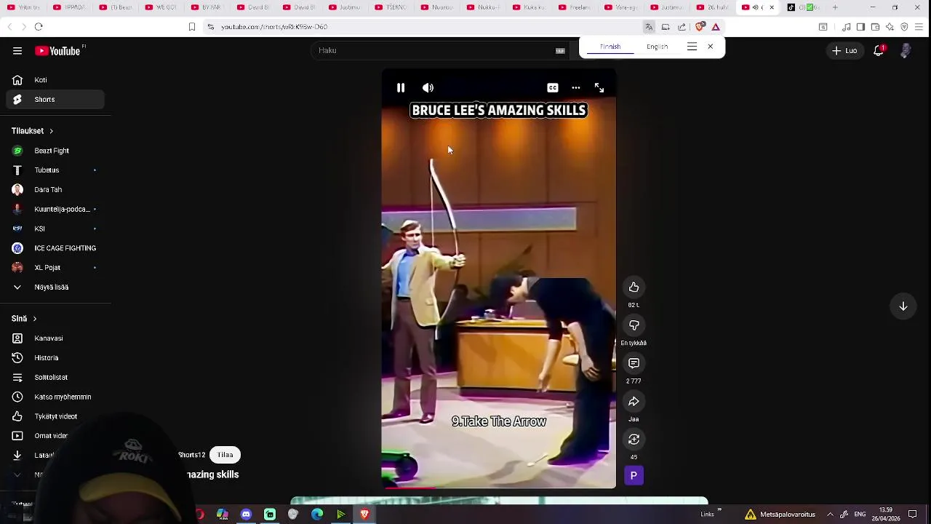Select Shorts in the sidebar
The image size is (931, 524).
(55, 100)
